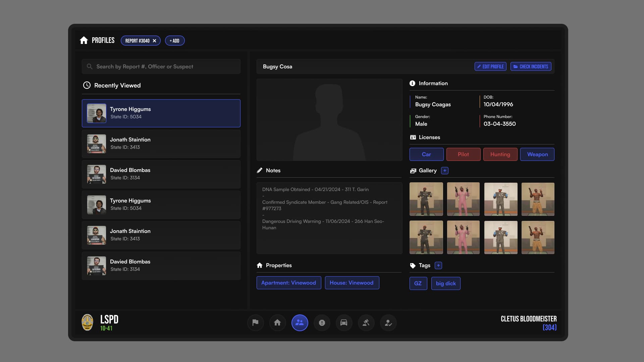Open the gavel charges nav icon

click(366, 322)
